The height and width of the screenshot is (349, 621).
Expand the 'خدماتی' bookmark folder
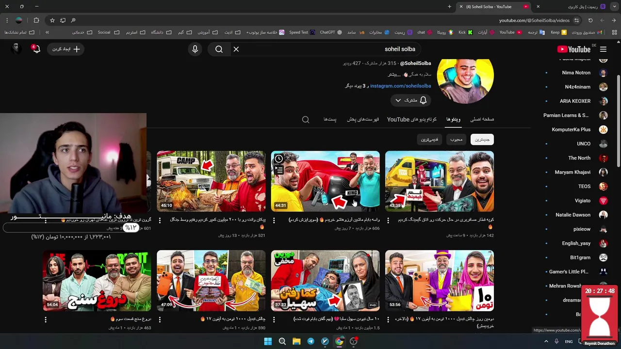(82, 32)
